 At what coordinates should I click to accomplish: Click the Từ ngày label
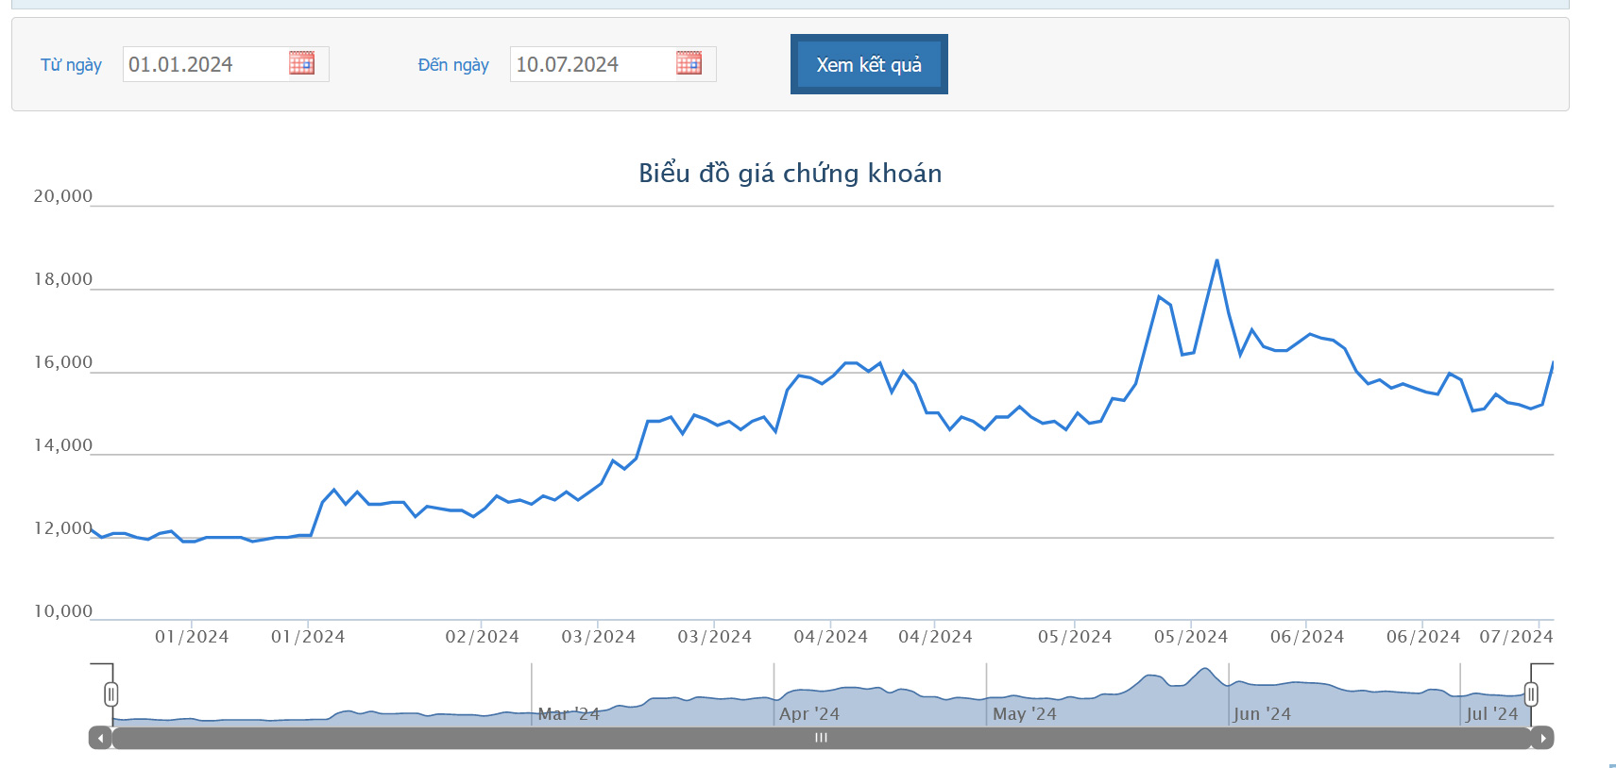[x=71, y=65]
